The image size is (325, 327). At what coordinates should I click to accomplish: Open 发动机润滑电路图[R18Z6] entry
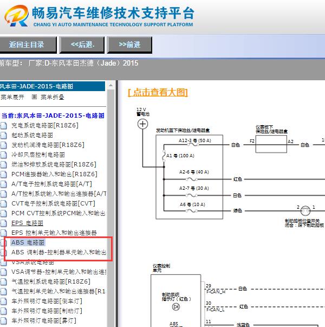48,145
